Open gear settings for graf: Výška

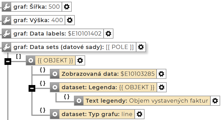coord(70,20)
